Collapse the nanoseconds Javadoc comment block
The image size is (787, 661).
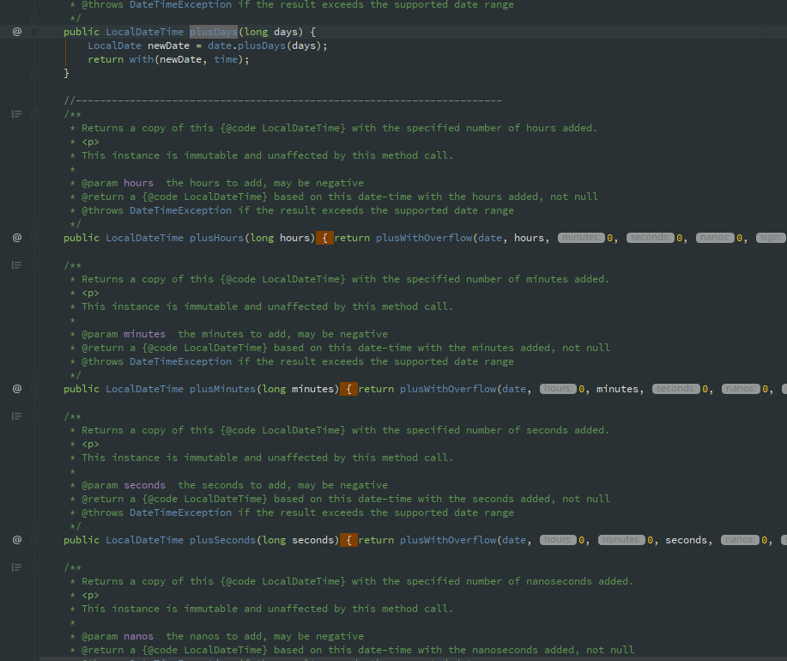(x=34, y=567)
